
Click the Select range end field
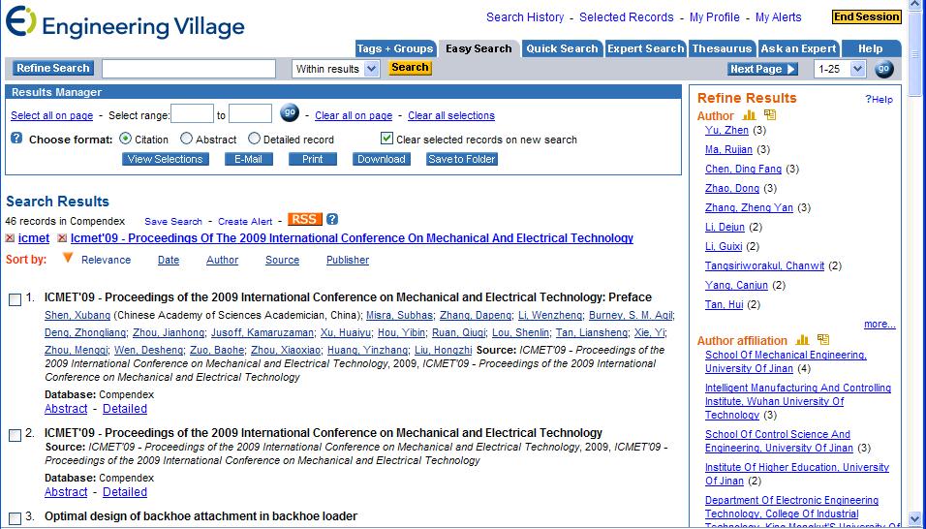[x=251, y=113]
